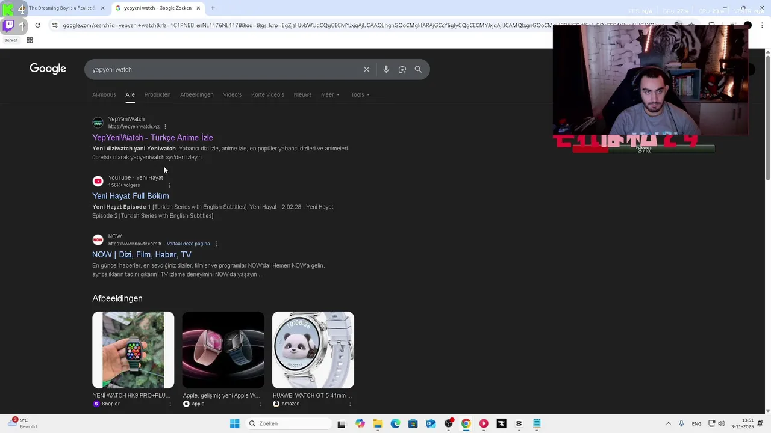Image resolution: width=771 pixels, height=433 pixels.
Task: Open Outlook from the taskbar
Action: click(x=431, y=423)
